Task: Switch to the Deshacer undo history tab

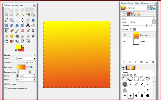Action: tap(139, 14)
